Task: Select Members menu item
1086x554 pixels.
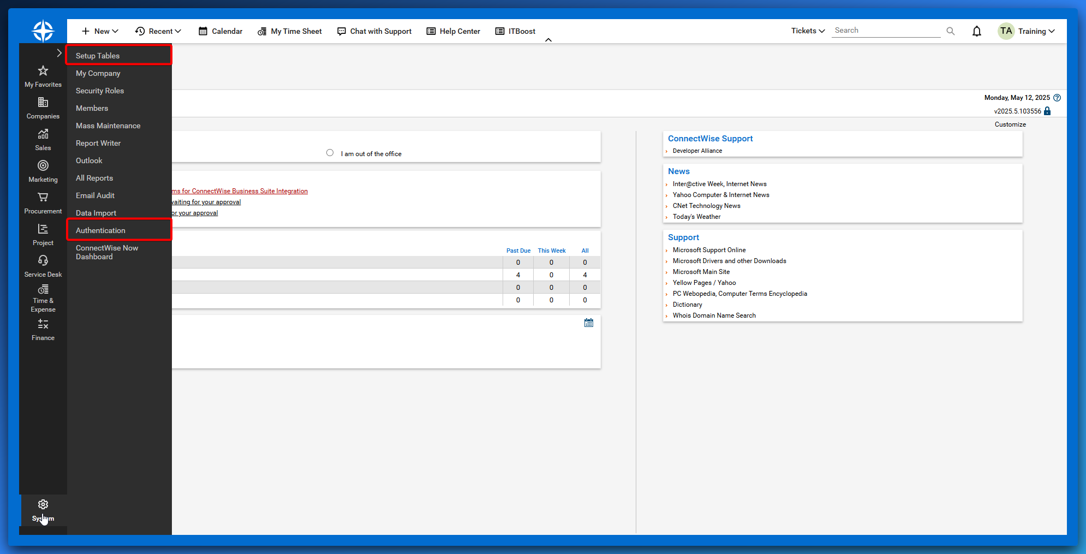Action: [x=118, y=108]
